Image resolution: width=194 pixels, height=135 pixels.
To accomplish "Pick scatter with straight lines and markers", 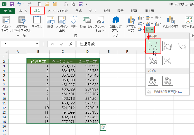I will (x=153, y=60).
